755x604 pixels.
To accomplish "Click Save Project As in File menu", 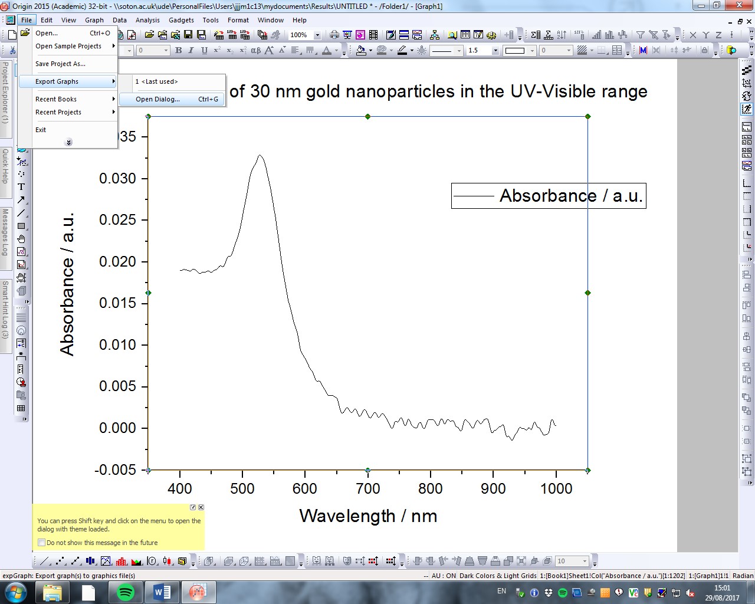I will (x=60, y=64).
